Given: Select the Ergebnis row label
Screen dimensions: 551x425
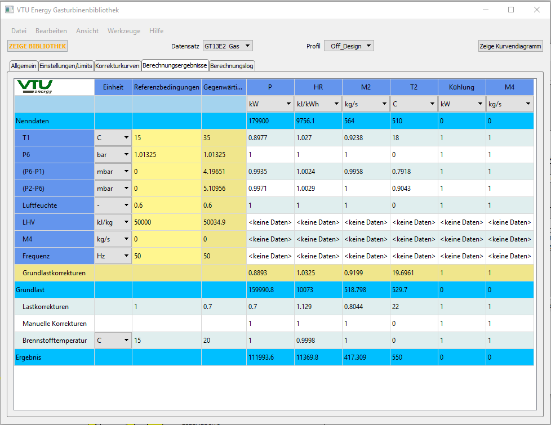Looking at the screenshot, I should (x=54, y=357).
